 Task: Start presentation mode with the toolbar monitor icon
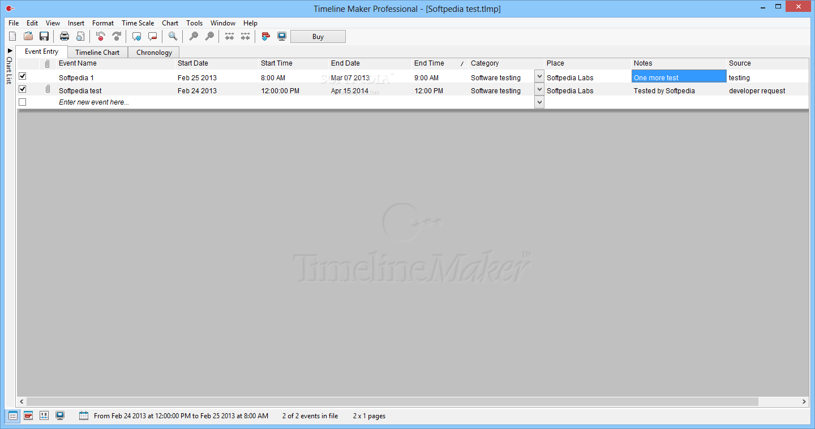coord(281,36)
